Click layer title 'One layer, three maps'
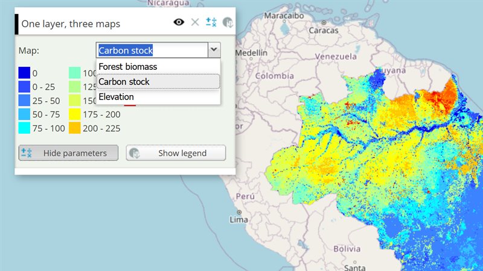 pyautogui.click(x=71, y=24)
